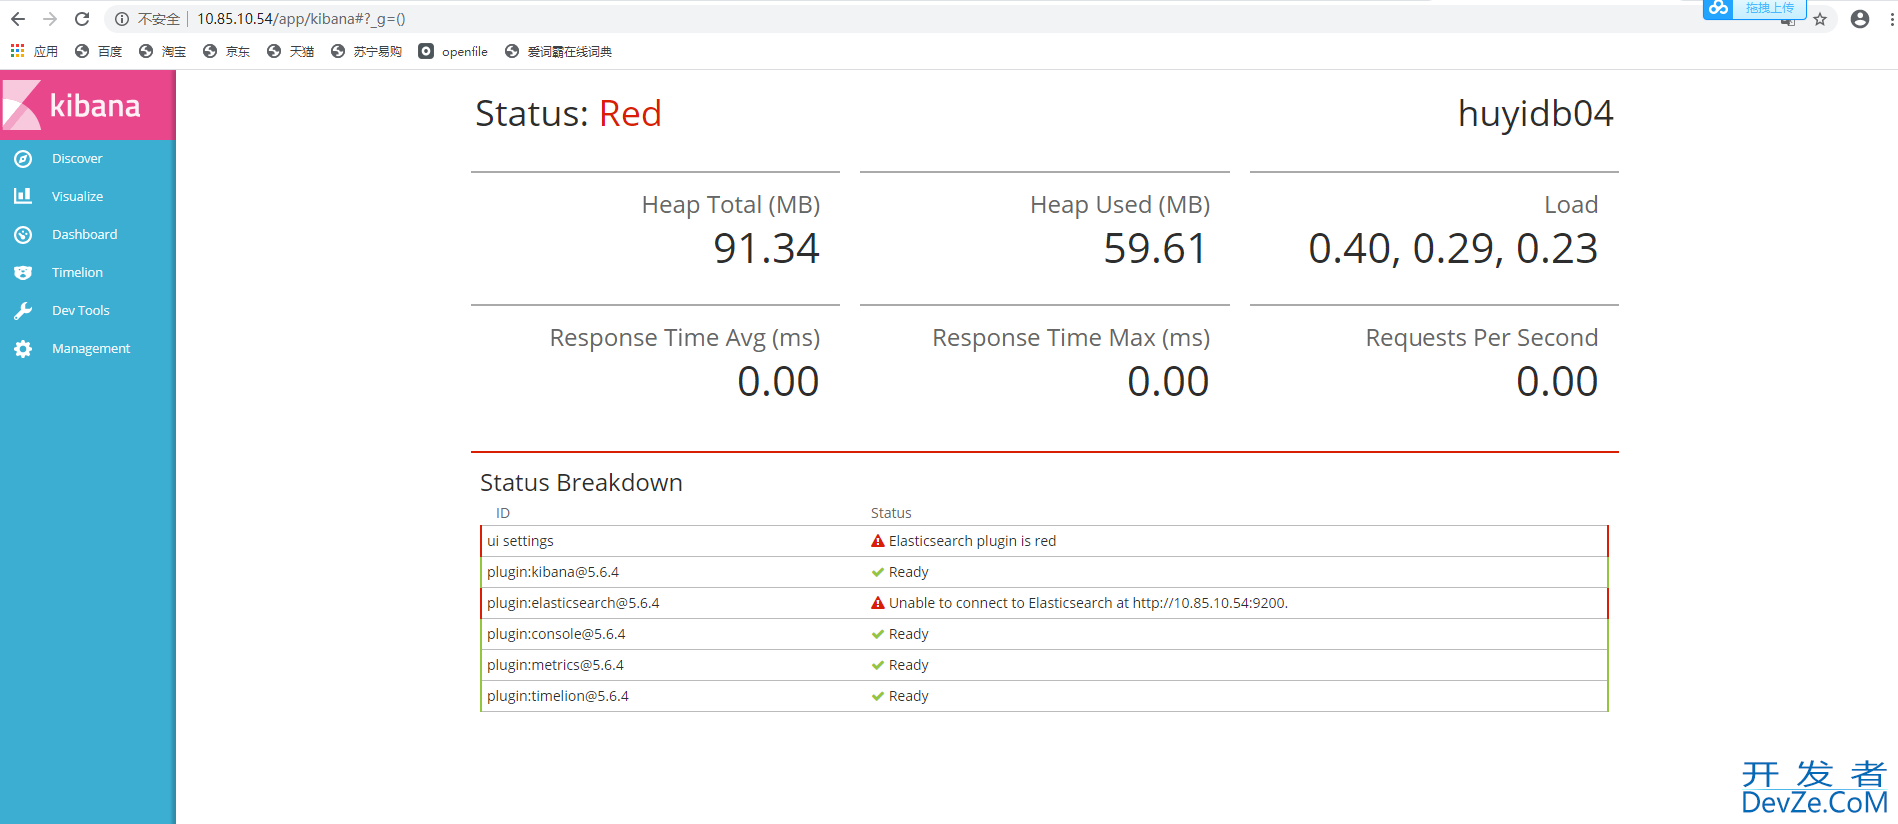1898x824 pixels.
Task: Open the browser profile account icon
Action: point(1860,19)
